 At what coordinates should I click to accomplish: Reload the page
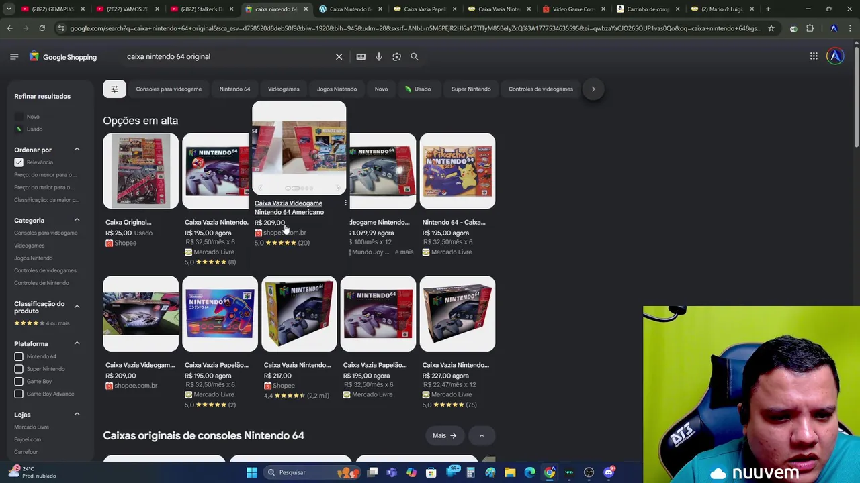42,28
